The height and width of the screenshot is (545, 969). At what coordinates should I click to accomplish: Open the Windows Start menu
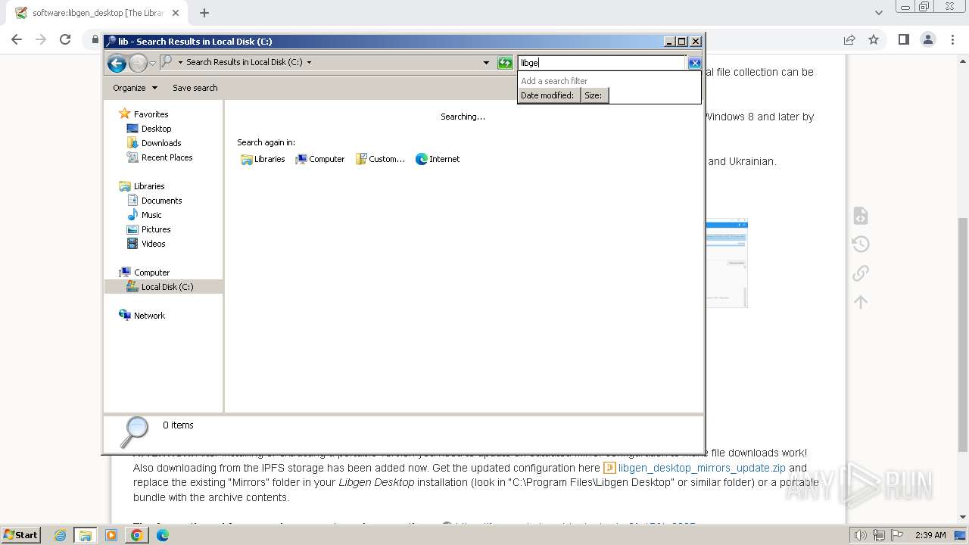pos(21,535)
